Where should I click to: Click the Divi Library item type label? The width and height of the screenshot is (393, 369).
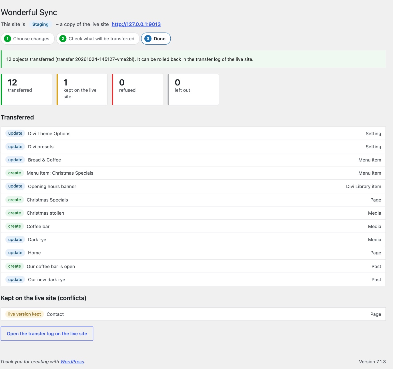(364, 186)
